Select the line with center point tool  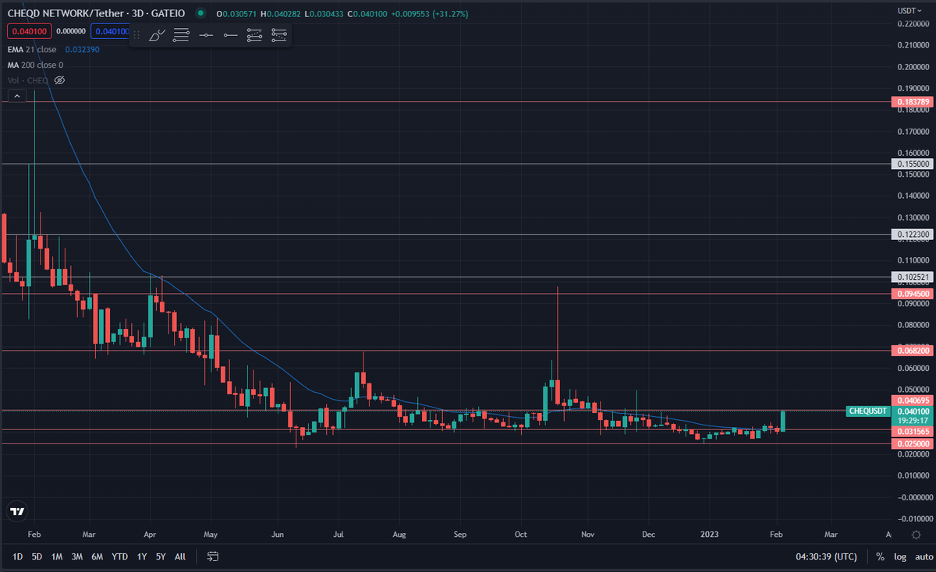coord(206,35)
